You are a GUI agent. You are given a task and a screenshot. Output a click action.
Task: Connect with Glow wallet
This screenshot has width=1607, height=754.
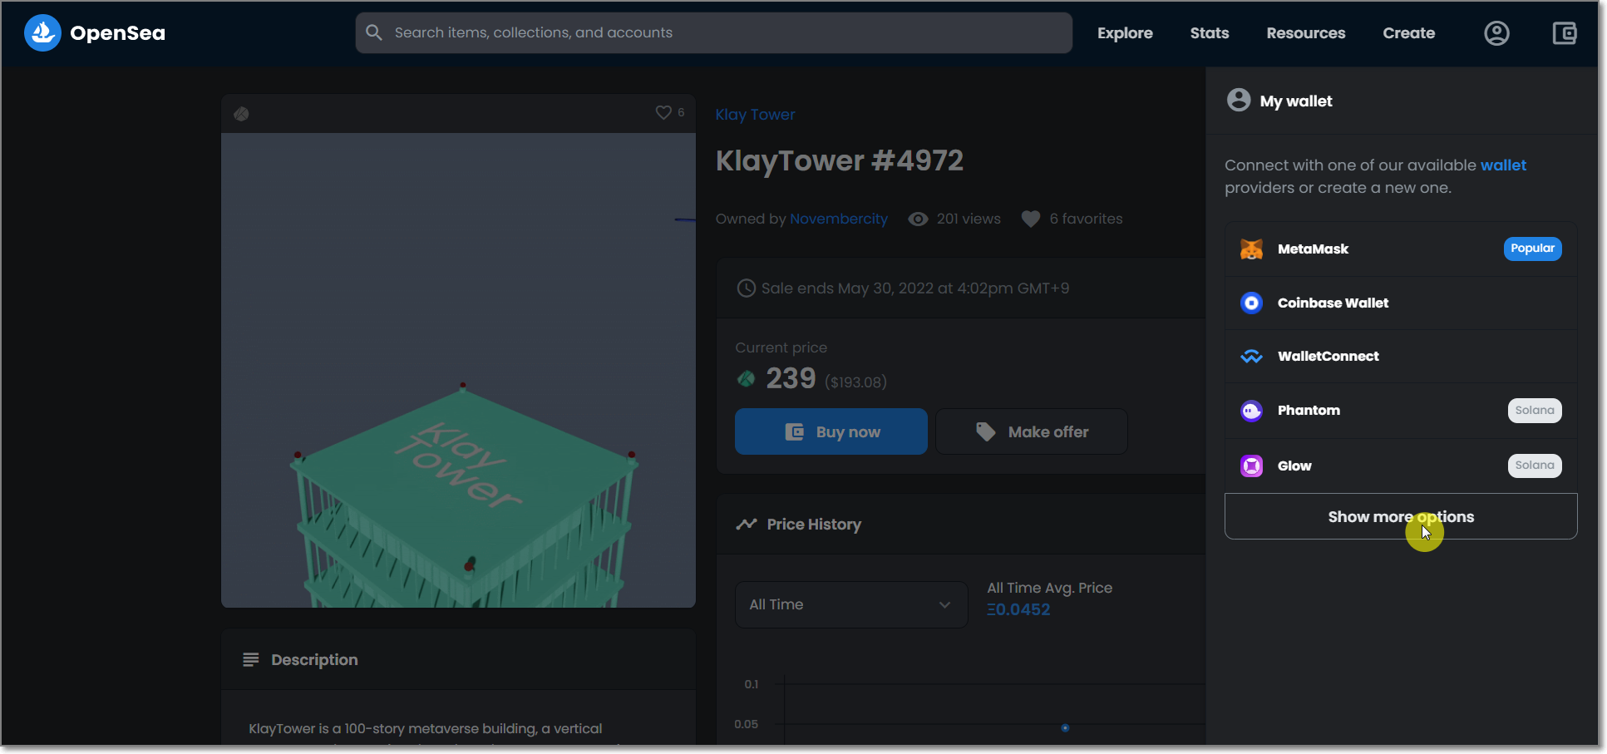click(1401, 466)
